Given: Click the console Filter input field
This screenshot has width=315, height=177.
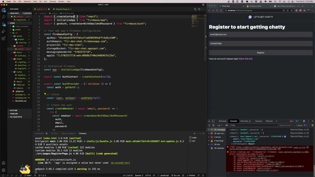Looking at the screenshot, I should (254, 125).
